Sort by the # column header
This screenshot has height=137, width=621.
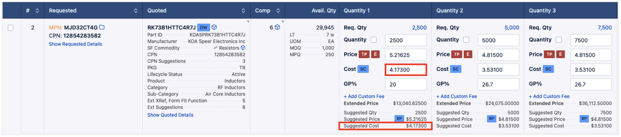pyautogui.click(x=37, y=11)
